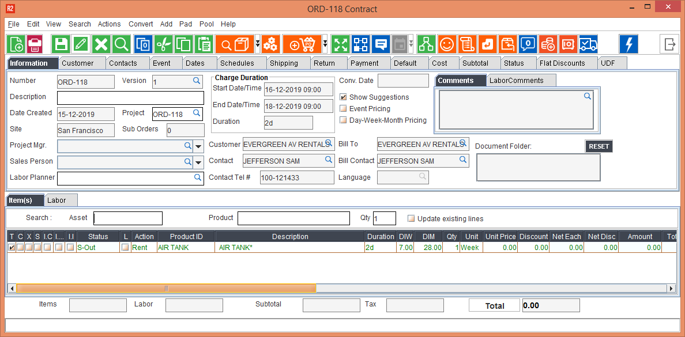Click the Description input field
The height and width of the screenshot is (337, 685).
click(x=130, y=98)
